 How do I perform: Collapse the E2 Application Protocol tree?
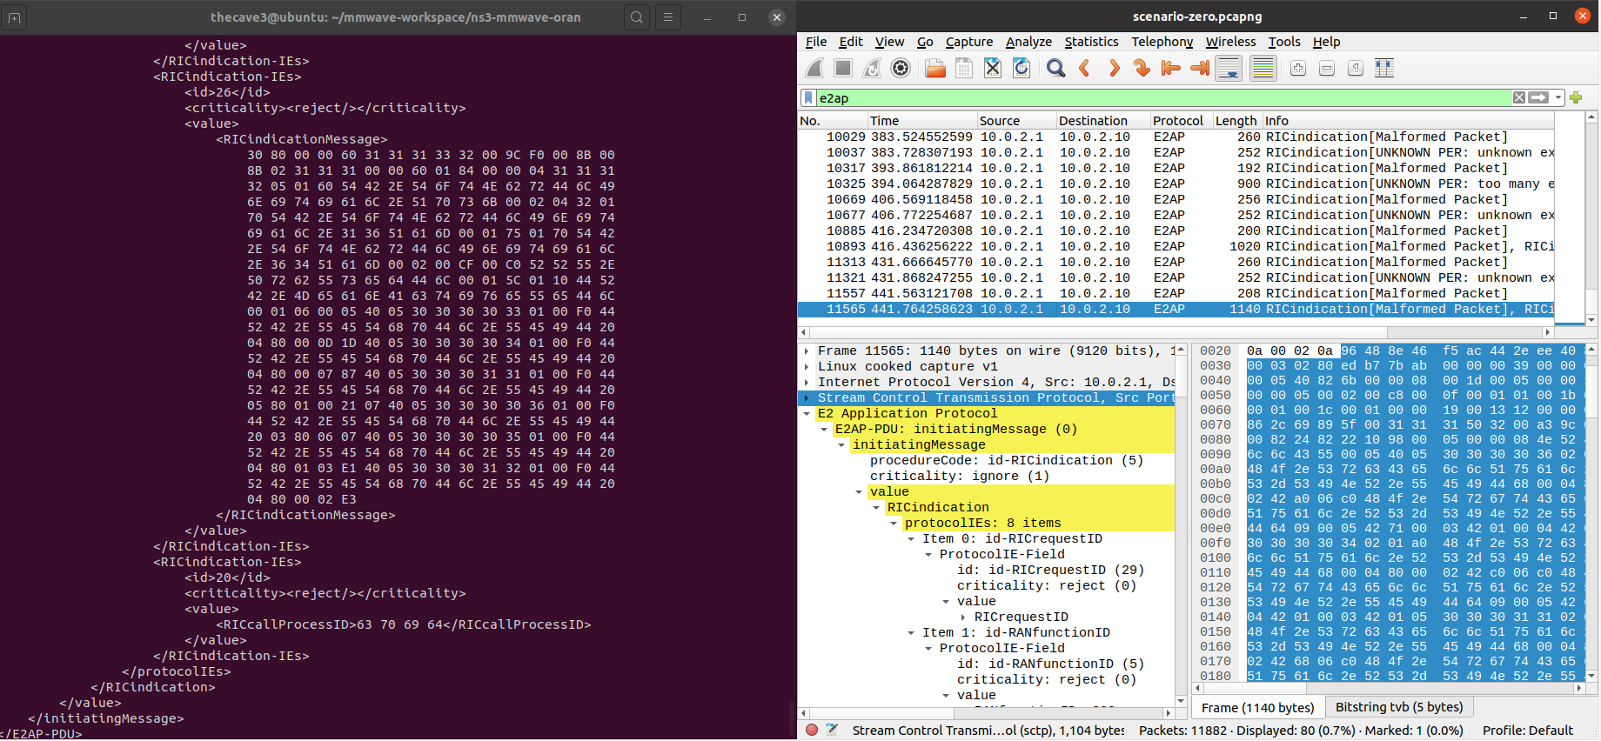(807, 414)
